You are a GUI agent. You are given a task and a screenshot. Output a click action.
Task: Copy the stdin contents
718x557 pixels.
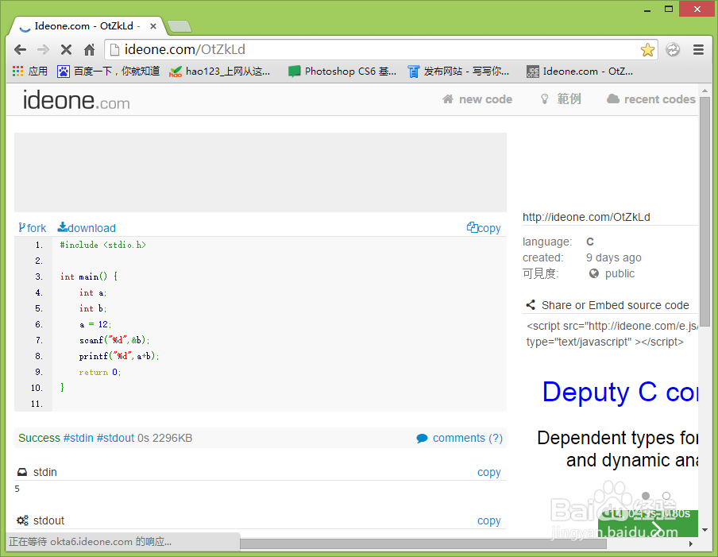(489, 472)
